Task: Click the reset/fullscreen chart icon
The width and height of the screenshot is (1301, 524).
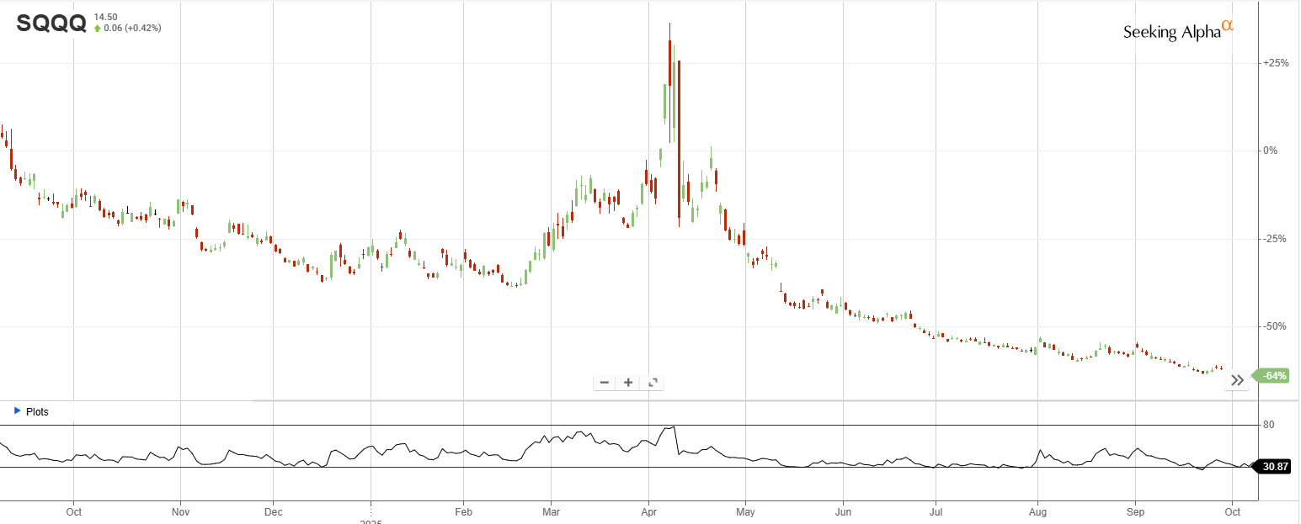Action: 653,382
